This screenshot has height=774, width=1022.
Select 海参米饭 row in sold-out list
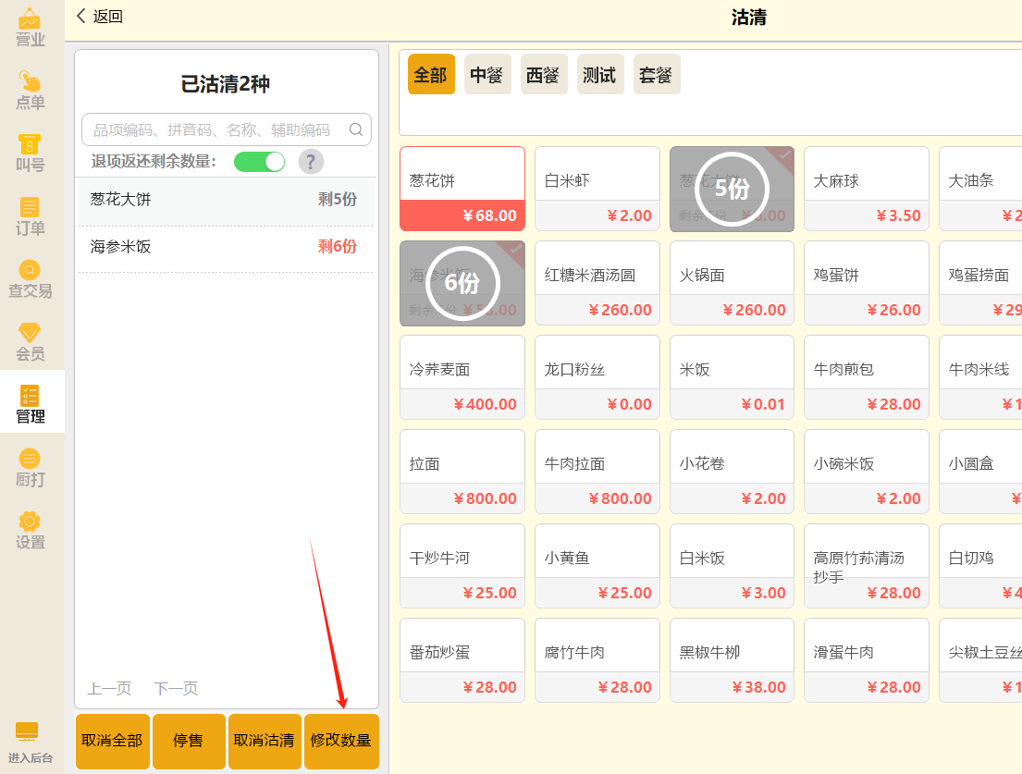(226, 247)
